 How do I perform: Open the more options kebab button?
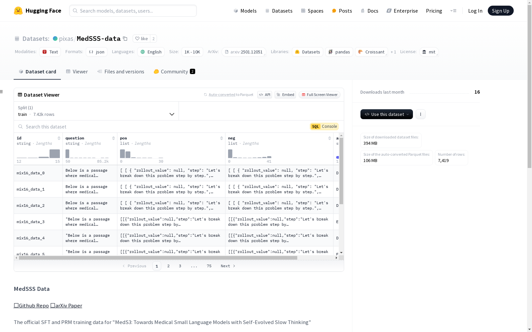point(421,114)
